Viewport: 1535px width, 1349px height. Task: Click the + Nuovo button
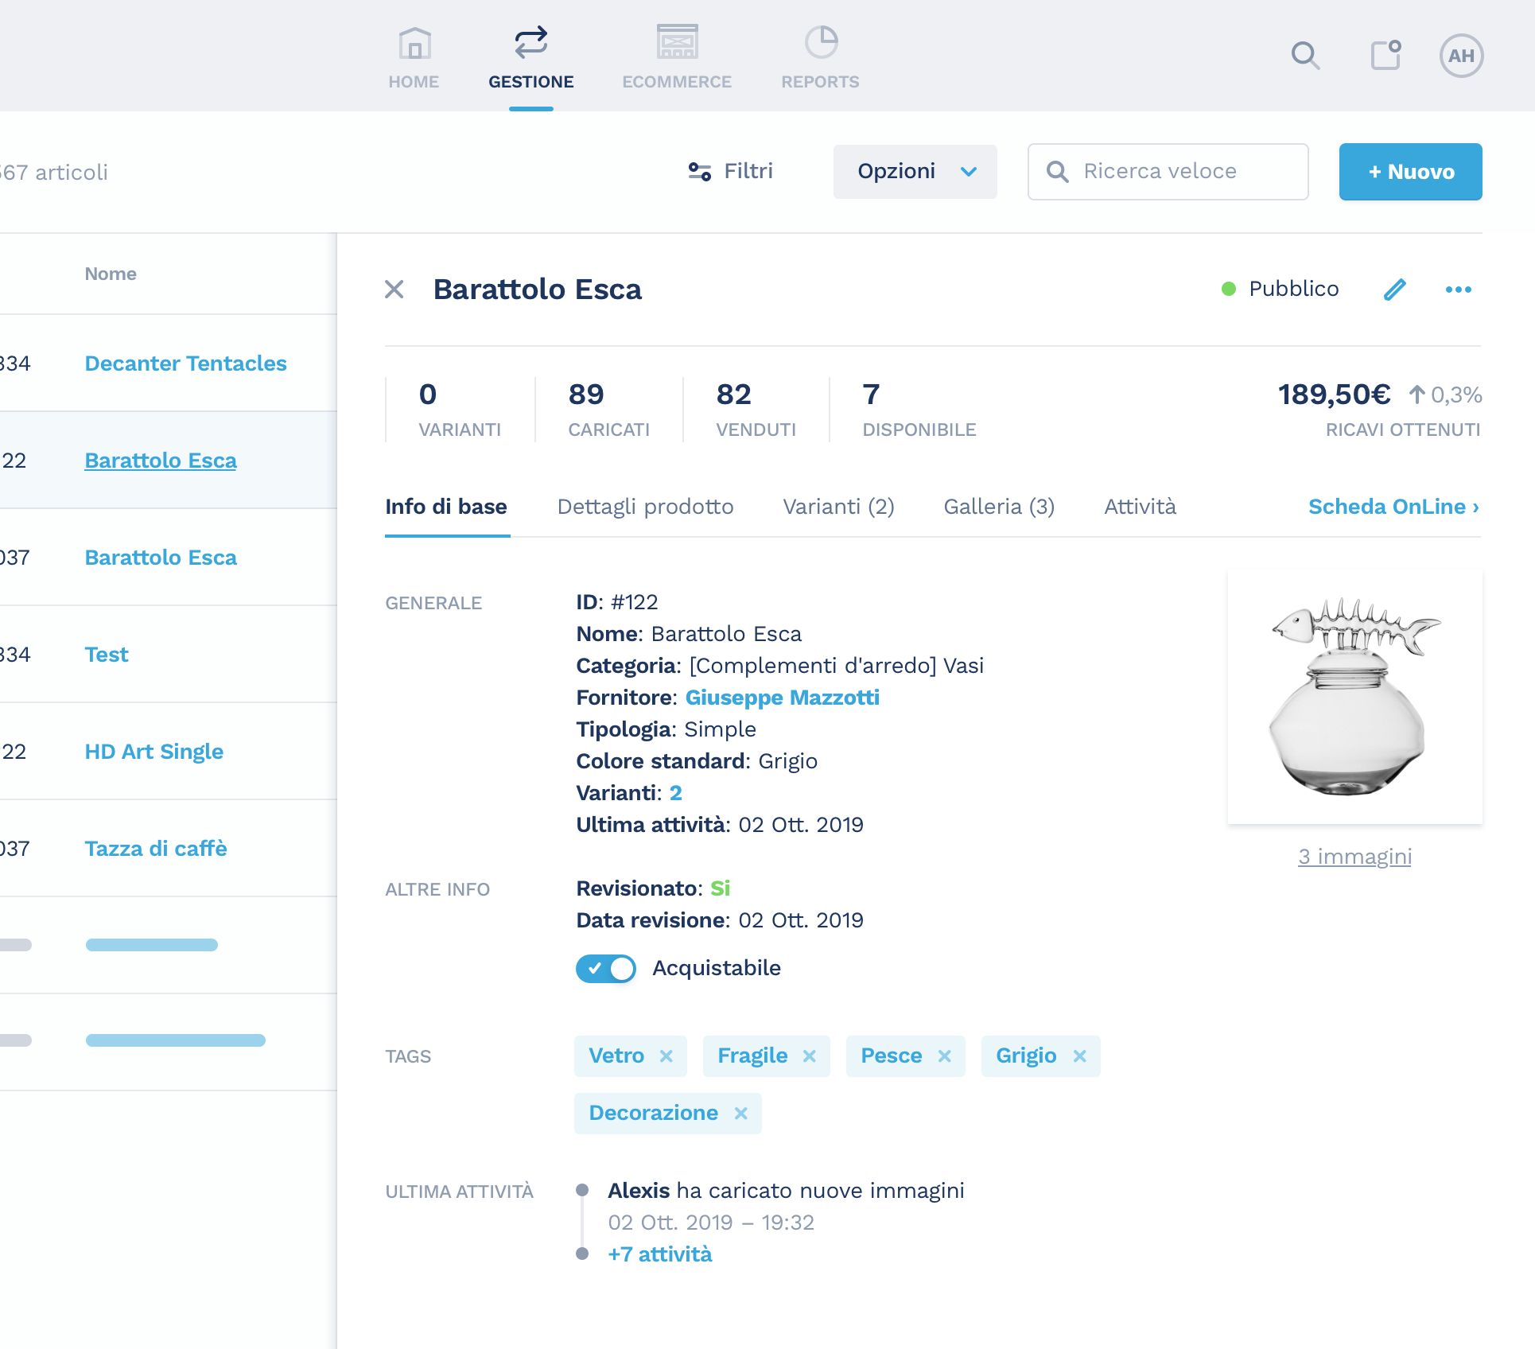(1410, 172)
